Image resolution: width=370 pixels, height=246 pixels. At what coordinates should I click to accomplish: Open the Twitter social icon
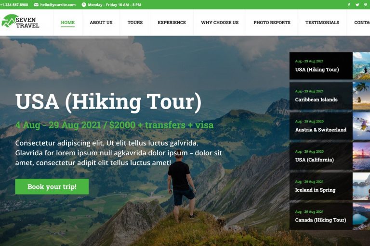pos(357,5)
